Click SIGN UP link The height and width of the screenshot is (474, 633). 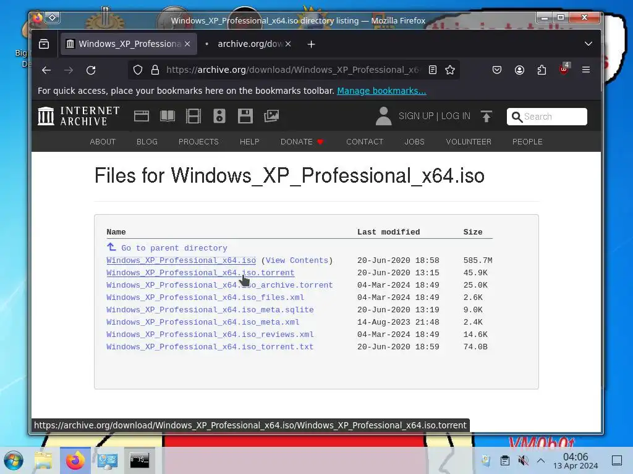click(x=416, y=116)
